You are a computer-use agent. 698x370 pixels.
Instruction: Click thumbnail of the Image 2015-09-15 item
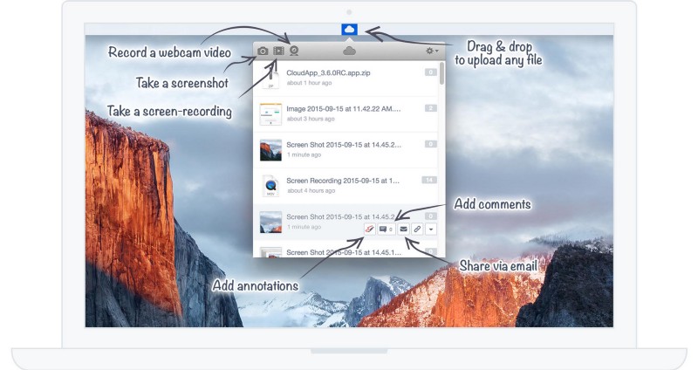tap(270, 113)
